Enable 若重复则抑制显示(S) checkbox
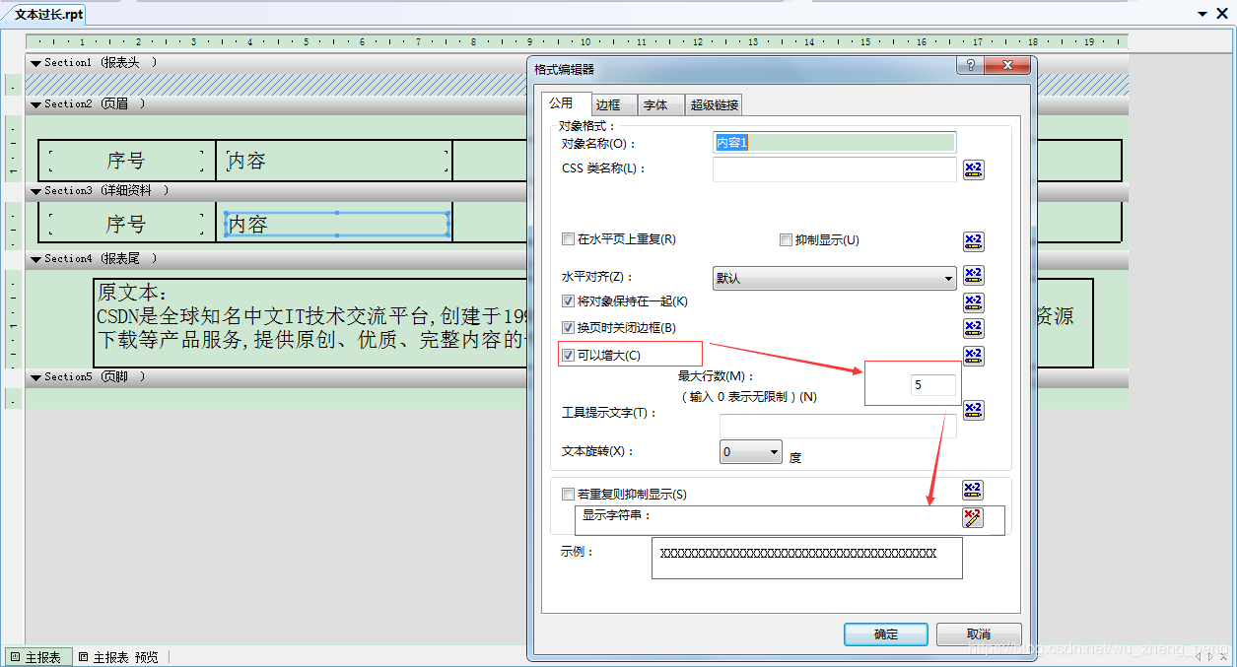Image resolution: width=1237 pixels, height=667 pixels. coord(568,495)
